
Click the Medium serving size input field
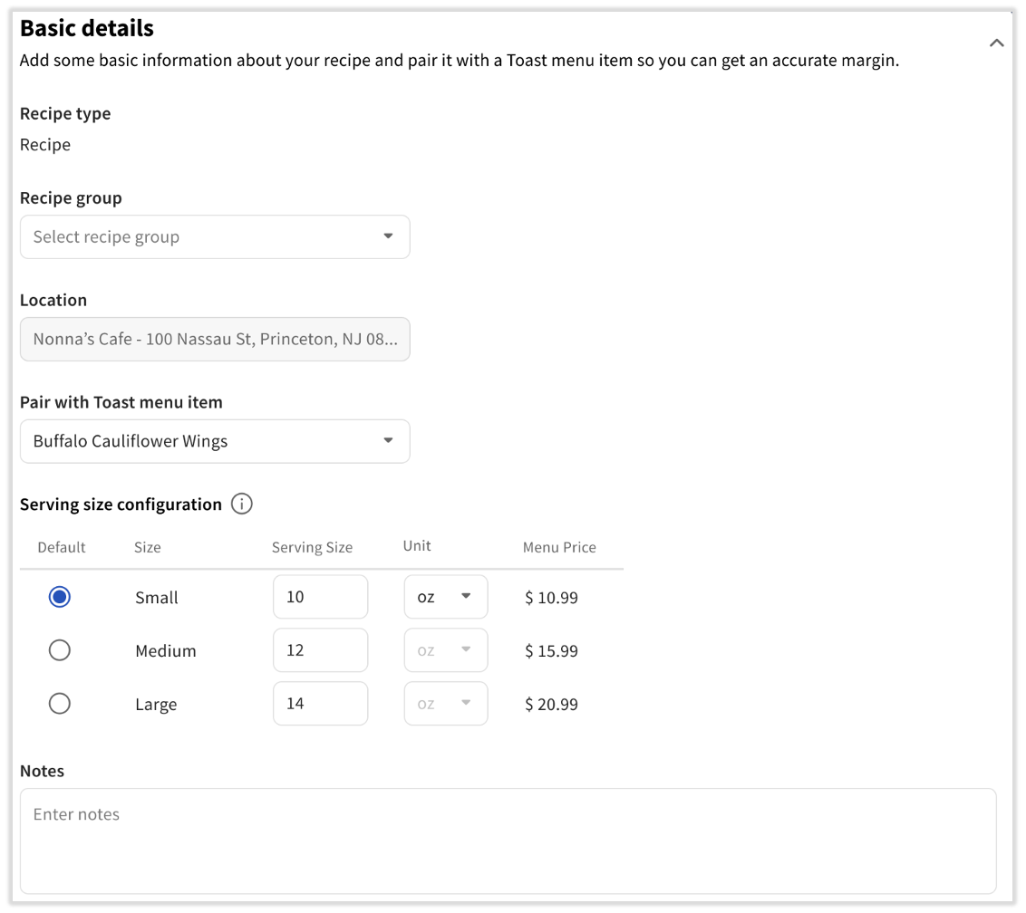click(x=320, y=650)
